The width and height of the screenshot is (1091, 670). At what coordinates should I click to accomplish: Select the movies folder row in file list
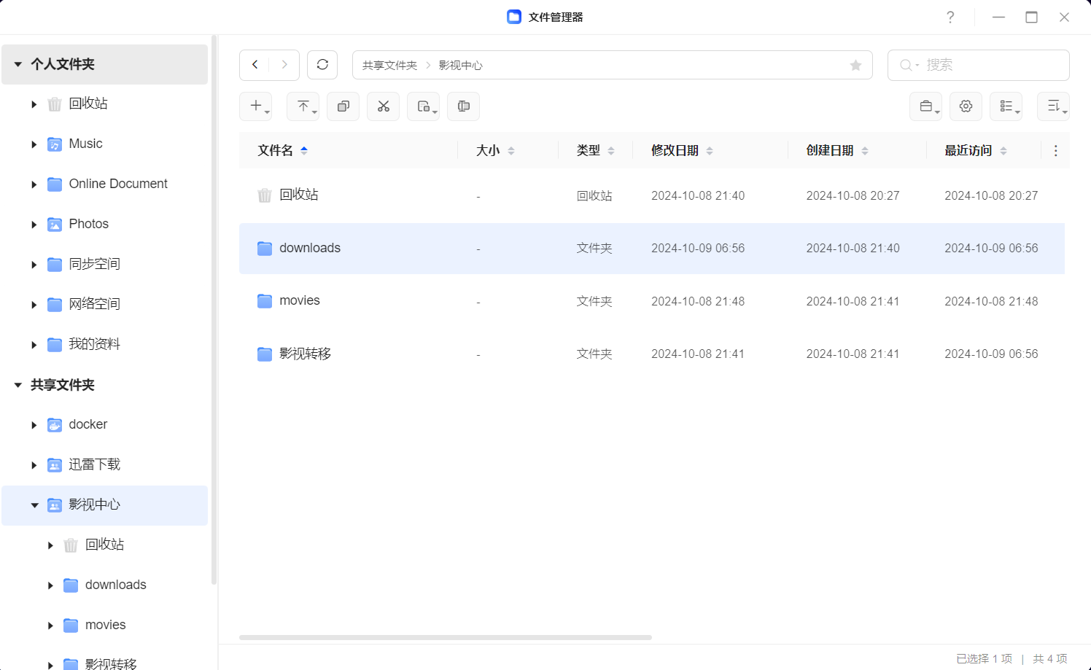299,301
